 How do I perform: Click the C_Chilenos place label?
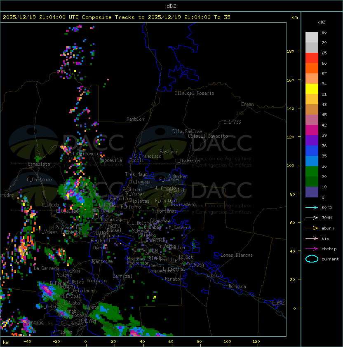[39, 180]
